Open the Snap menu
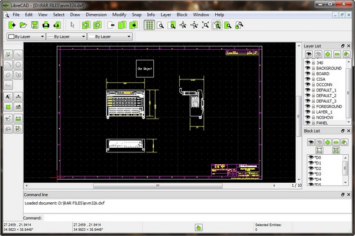The width and height of the screenshot is (355, 236). click(x=137, y=15)
